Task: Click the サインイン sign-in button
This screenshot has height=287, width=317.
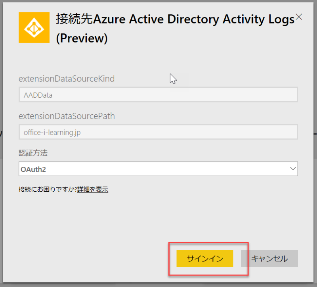Action: tap(204, 258)
